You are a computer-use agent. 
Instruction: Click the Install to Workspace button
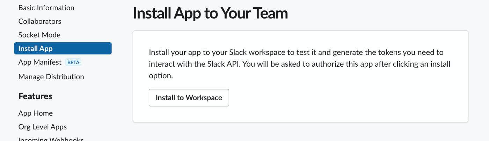tap(189, 98)
